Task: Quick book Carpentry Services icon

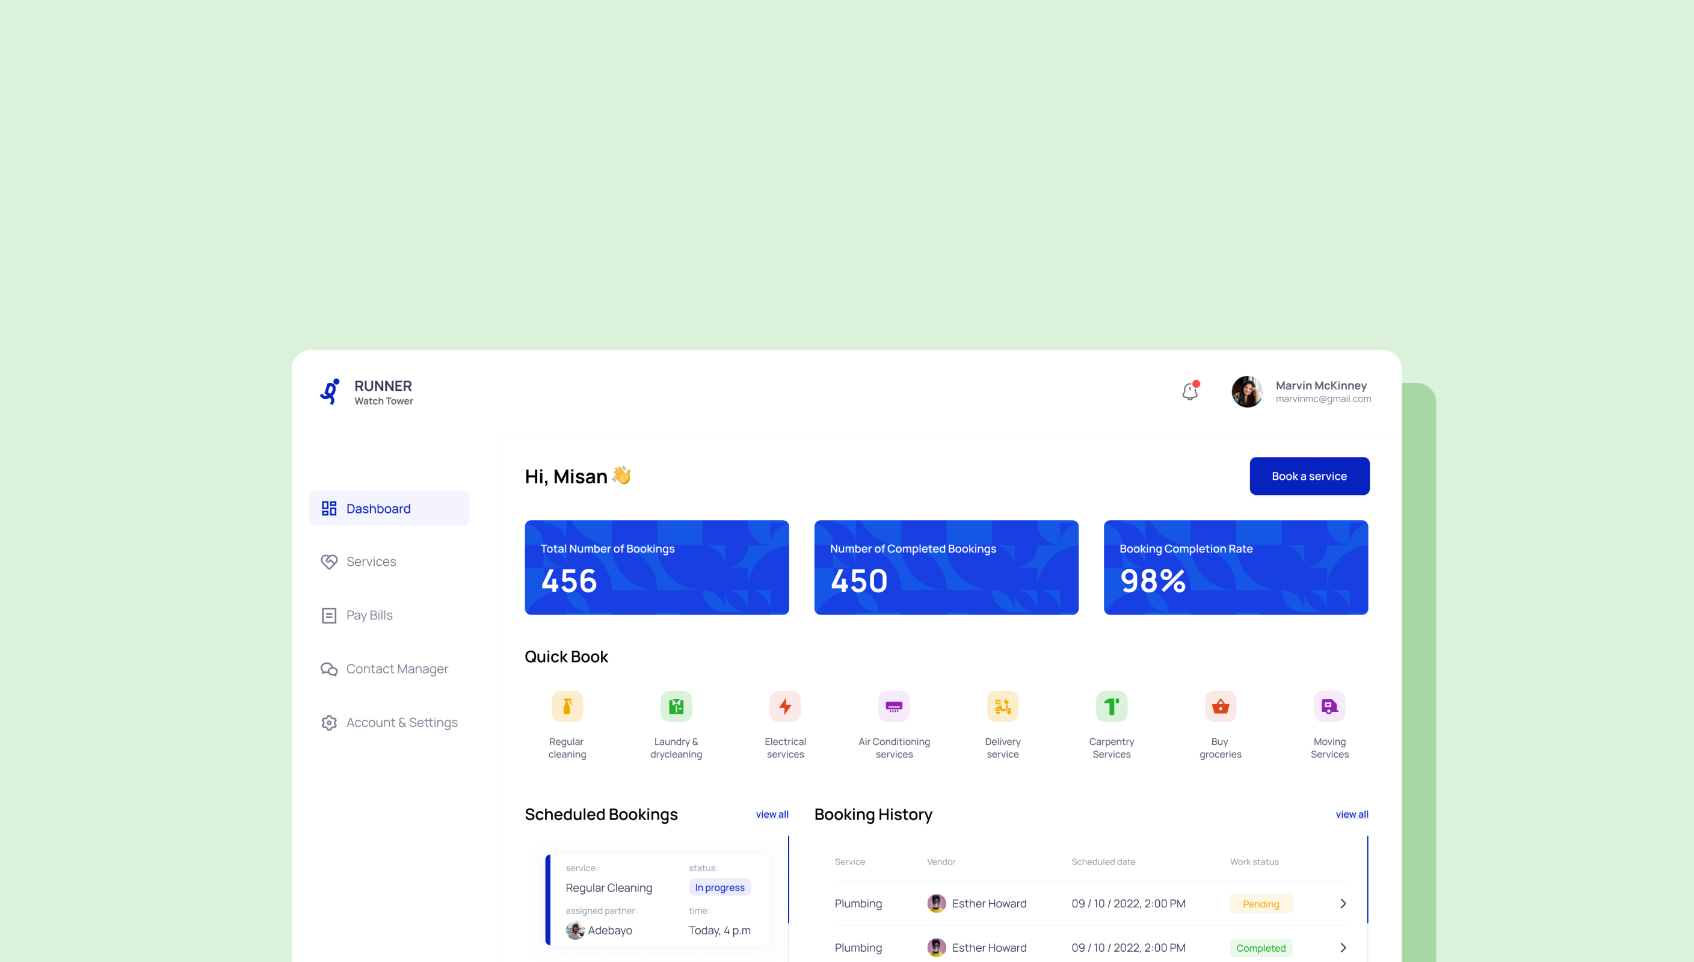Action: click(x=1111, y=706)
